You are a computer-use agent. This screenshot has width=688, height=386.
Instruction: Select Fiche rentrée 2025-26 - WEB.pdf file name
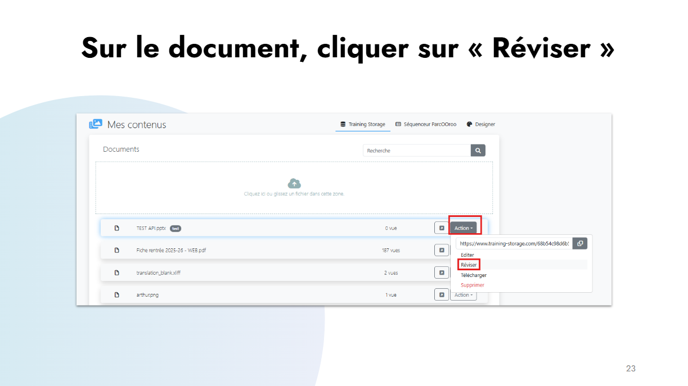point(171,250)
